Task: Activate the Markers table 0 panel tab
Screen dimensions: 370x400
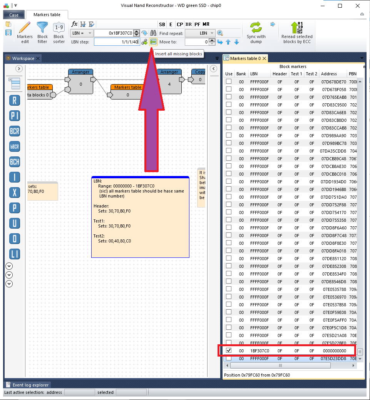Action: (x=245, y=58)
